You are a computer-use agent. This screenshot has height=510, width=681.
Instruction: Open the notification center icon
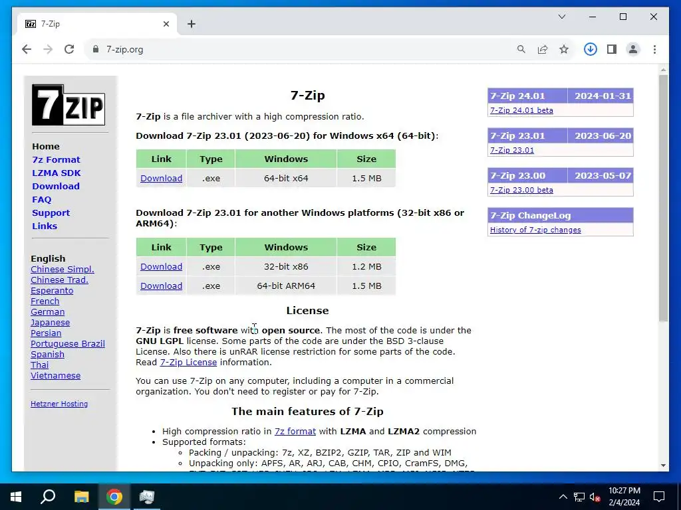(x=659, y=497)
